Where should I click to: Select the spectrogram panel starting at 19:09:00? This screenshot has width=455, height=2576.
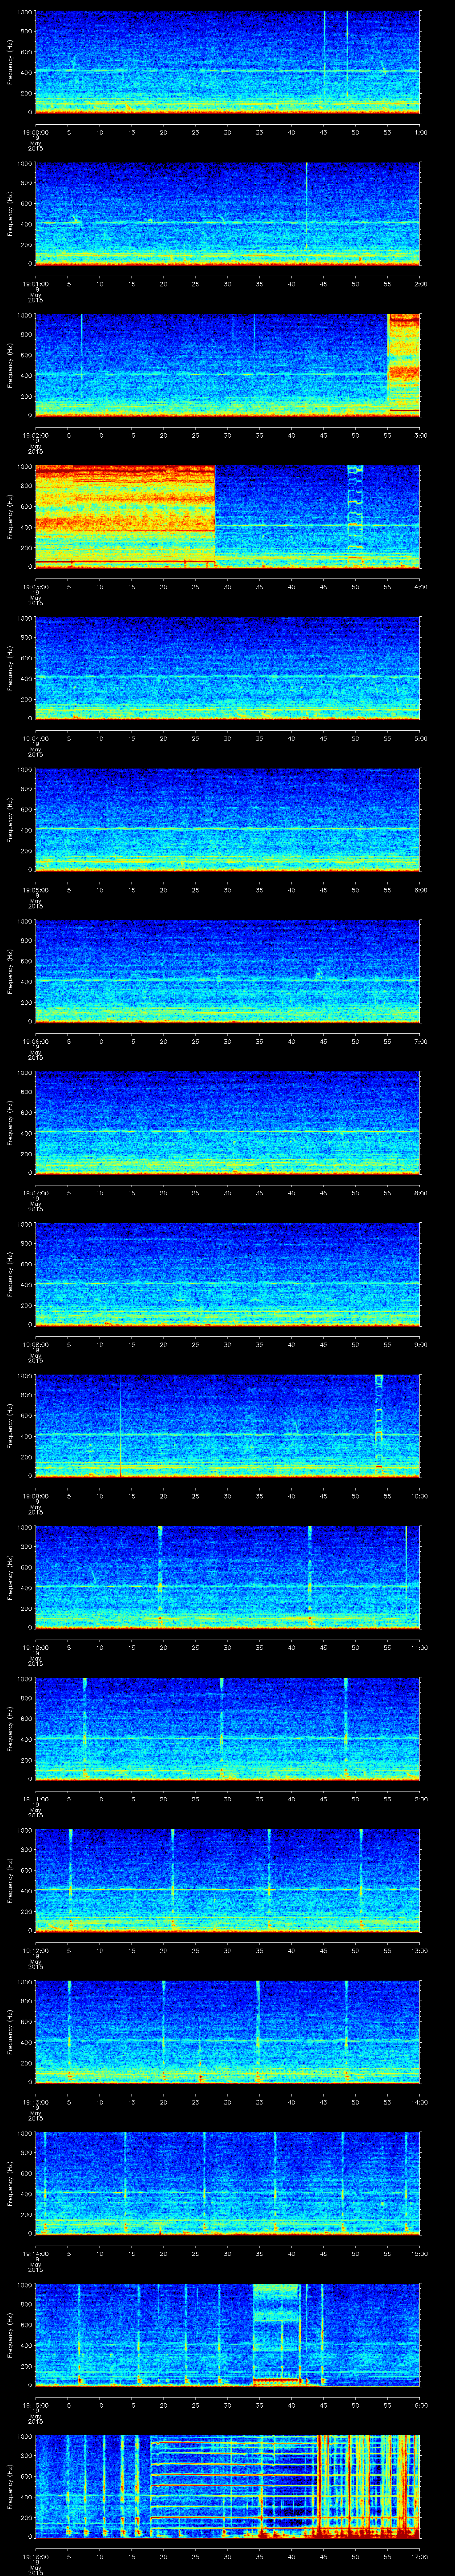point(227,1426)
